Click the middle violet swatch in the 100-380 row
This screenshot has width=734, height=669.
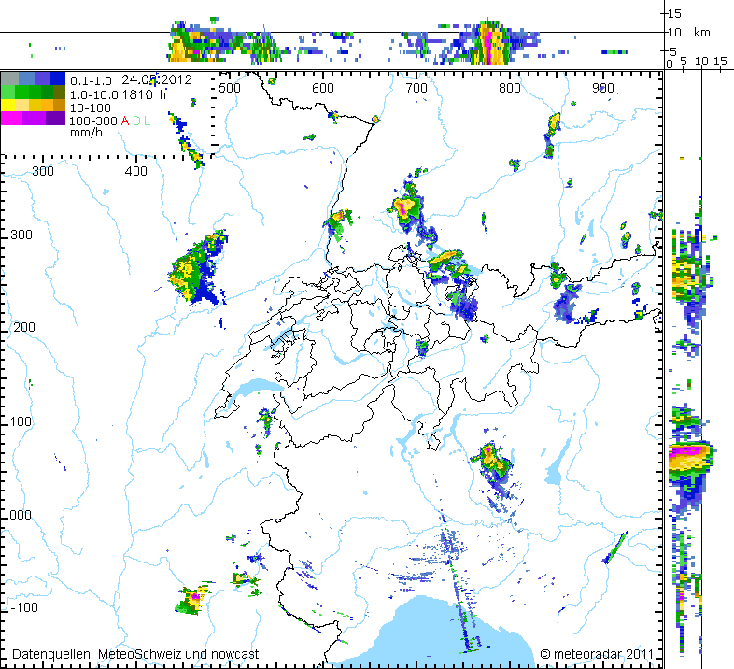pyautogui.click(x=34, y=118)
